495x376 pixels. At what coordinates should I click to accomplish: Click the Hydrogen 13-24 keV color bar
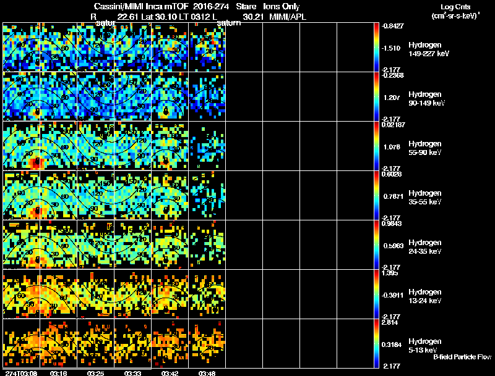pyautogui.click(x=376, y=294)
